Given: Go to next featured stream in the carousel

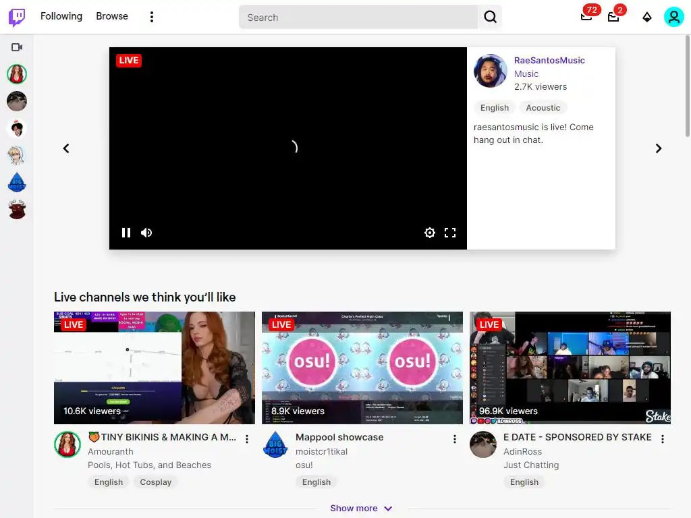Looking at the screenshot, I should [659, 148].
